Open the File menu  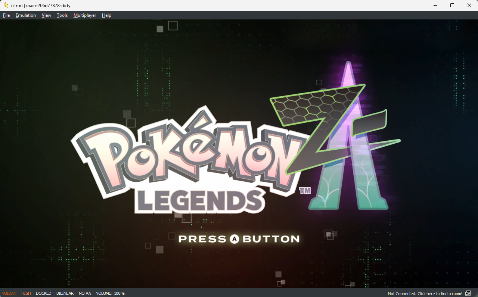pyautogui.click(x=6, y=15)
